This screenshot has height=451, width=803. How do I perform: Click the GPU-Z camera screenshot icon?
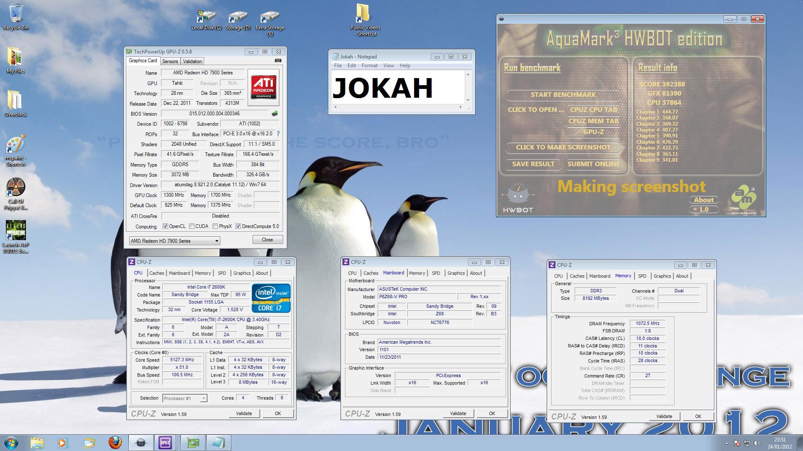(278, 61)
